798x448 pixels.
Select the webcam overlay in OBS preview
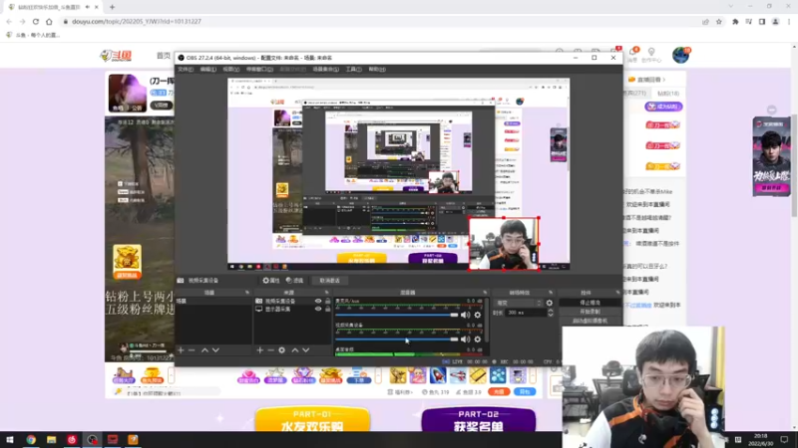click(x=504, y=244)
